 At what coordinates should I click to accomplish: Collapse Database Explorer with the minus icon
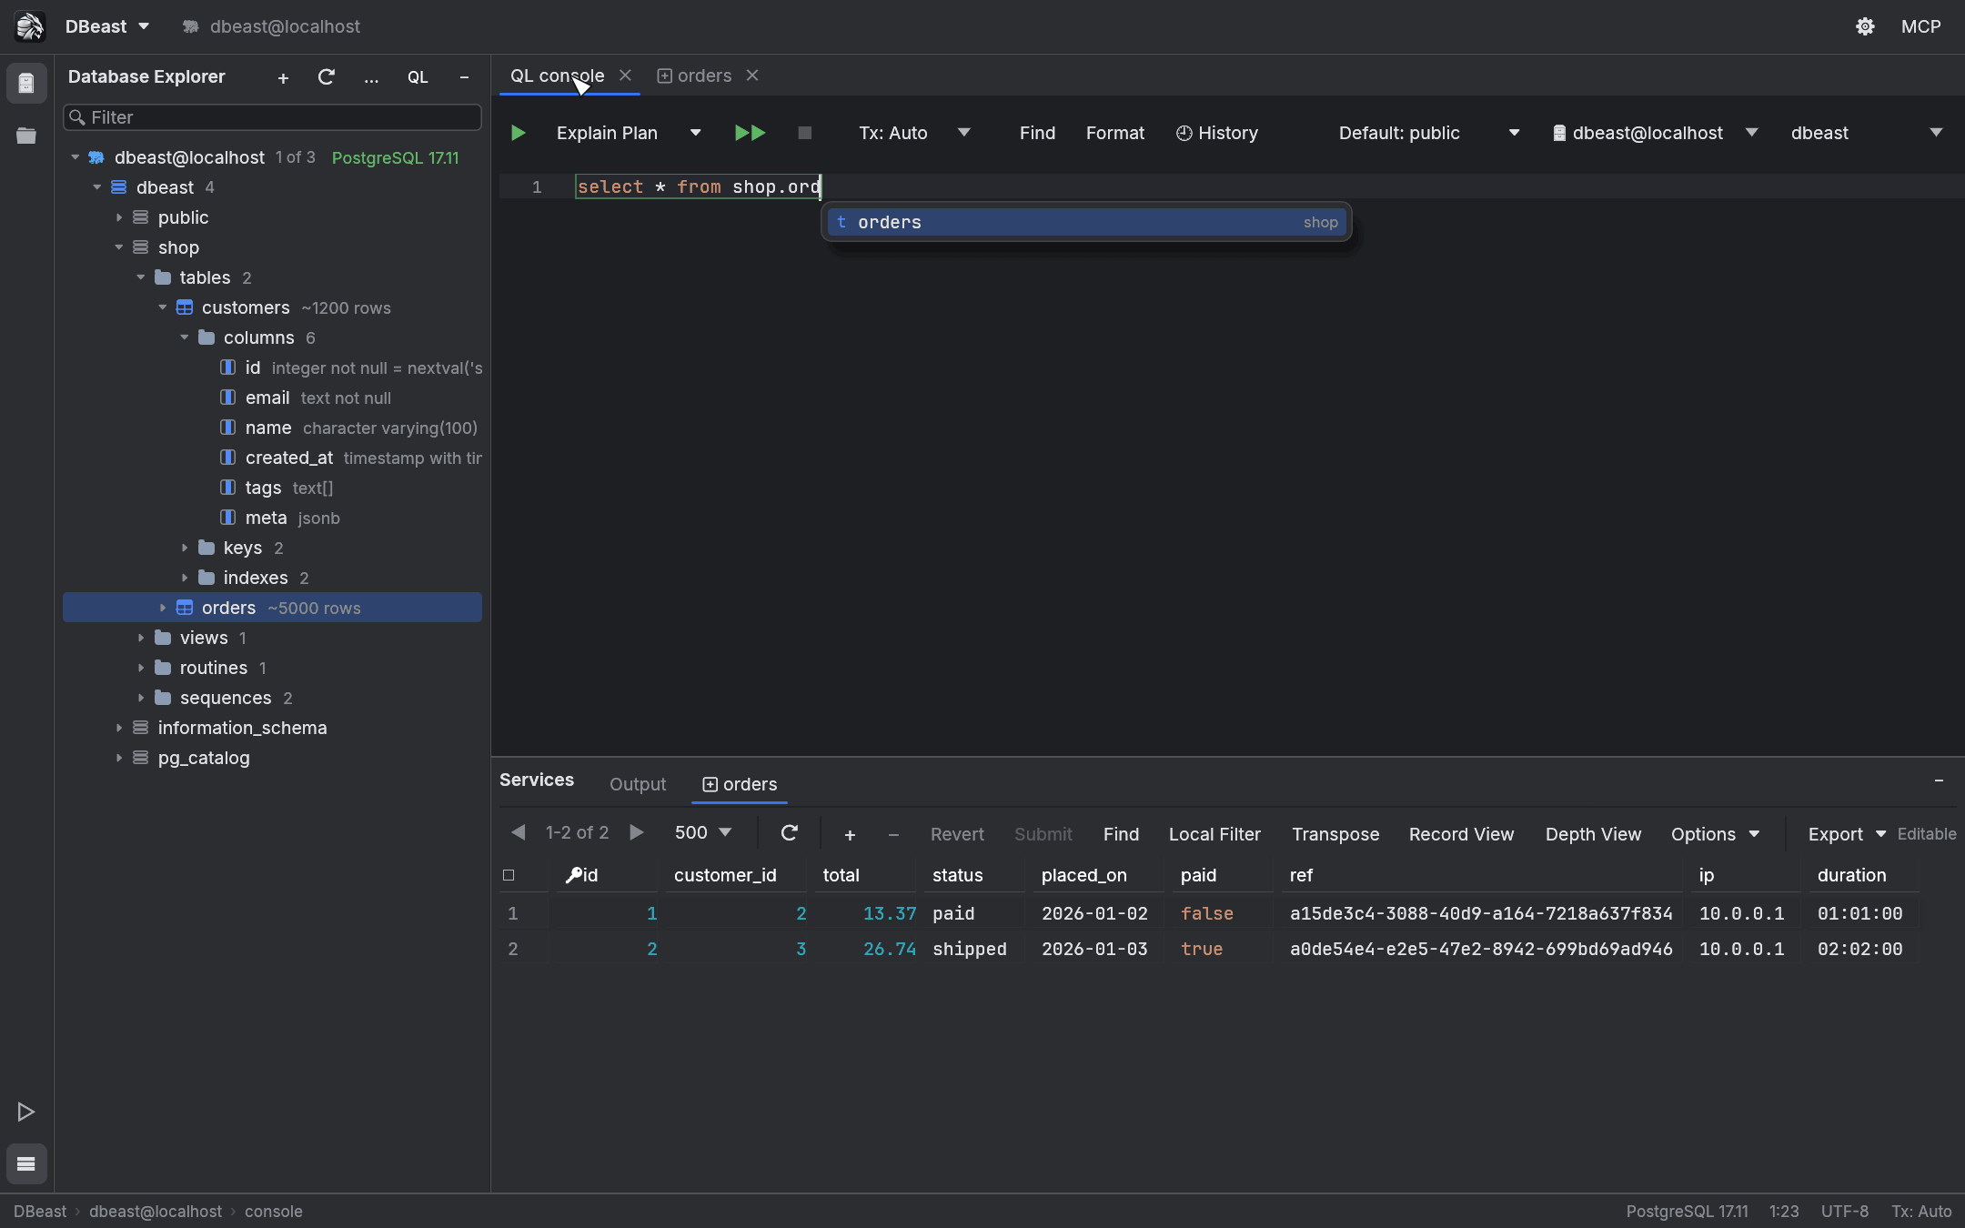tap(464, 78)
